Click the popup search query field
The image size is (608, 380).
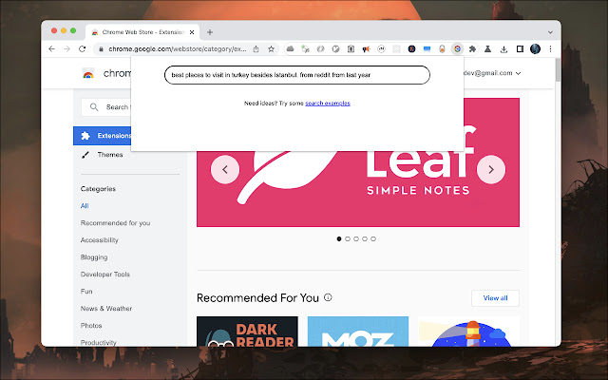(297, 75)
